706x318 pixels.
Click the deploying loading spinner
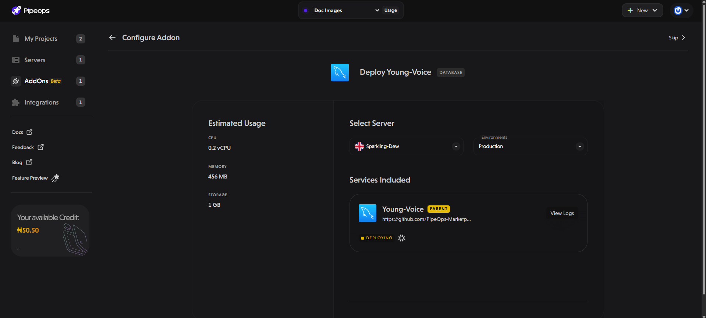pyautogui.click(x=402, y=238)
